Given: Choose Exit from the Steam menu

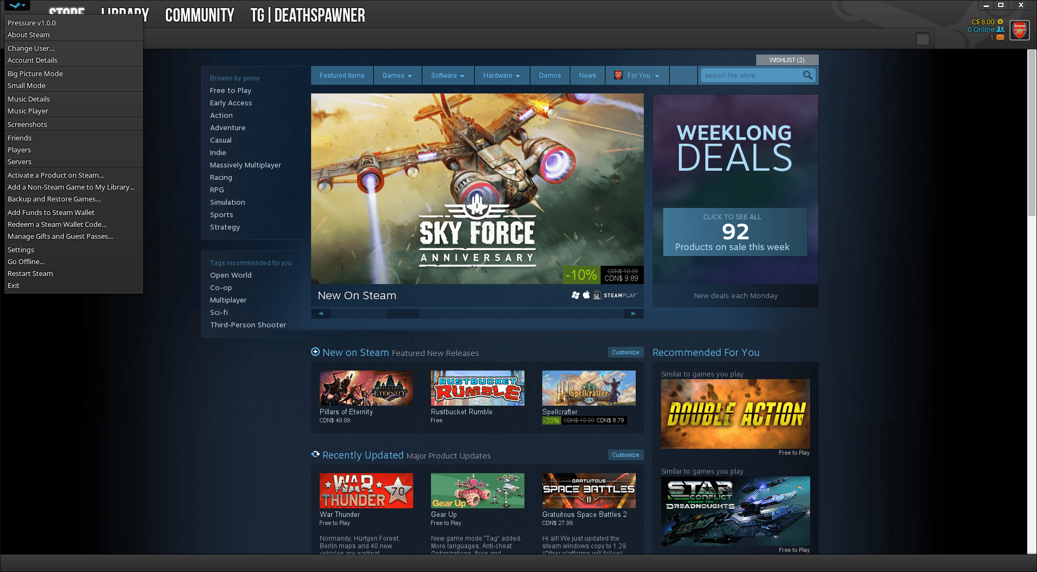Looking at the screenshot, I should pyautogui.click(x=73, y=285).
